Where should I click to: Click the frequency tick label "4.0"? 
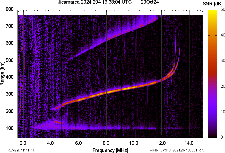(50, 143)
